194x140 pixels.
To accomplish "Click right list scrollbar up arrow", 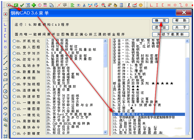I will pos(187,41).
